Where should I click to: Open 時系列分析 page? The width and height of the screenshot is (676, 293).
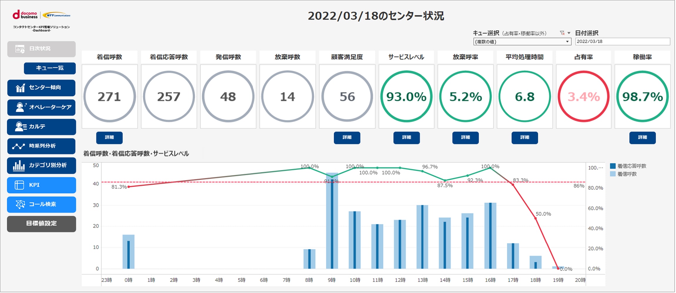41,146
